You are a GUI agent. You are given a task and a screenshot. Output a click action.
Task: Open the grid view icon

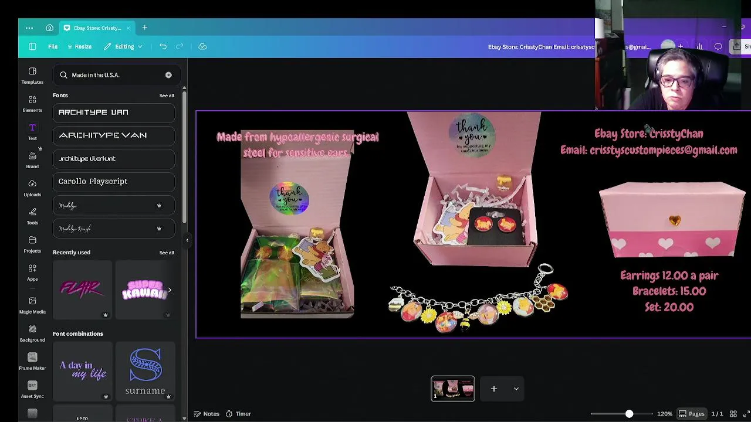733,414
